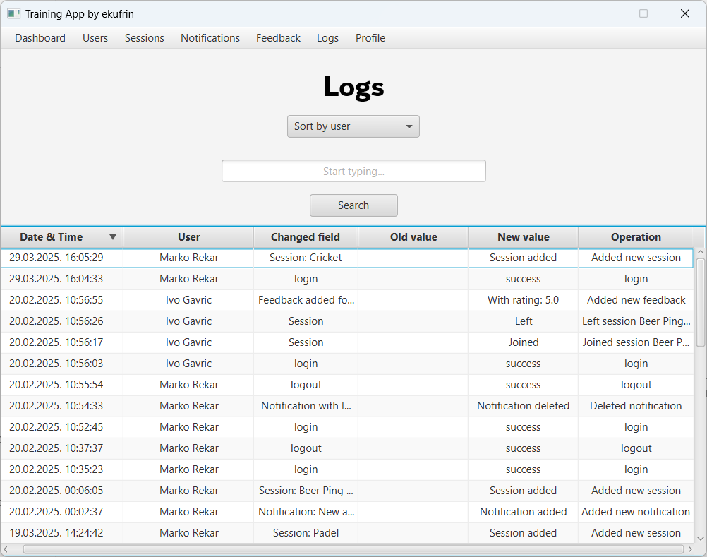707x557 pixels.
Task: Click the 'Feedback added fo...' cell
Action: click(x=306, y=300)
